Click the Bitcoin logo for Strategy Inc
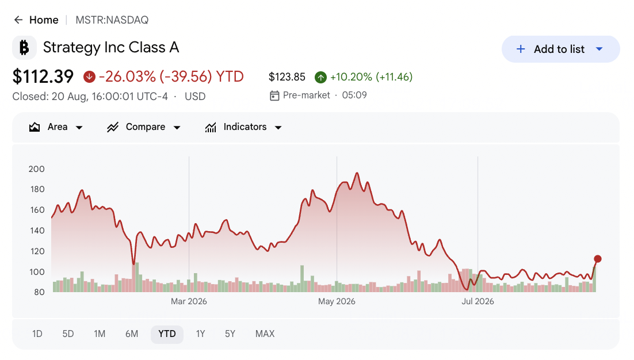The width and height of the screenshot is (634, 360). (24, 47)
